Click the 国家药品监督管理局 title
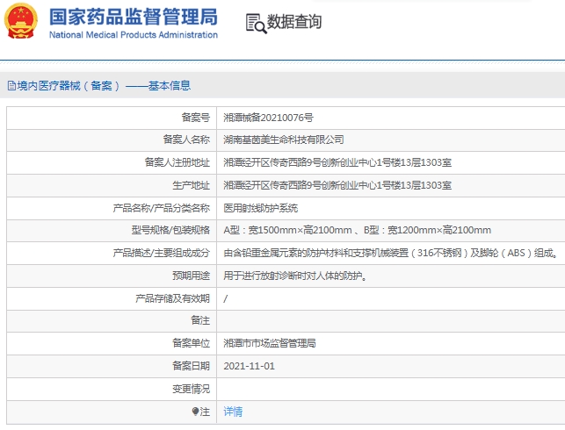 coord(134,17)
